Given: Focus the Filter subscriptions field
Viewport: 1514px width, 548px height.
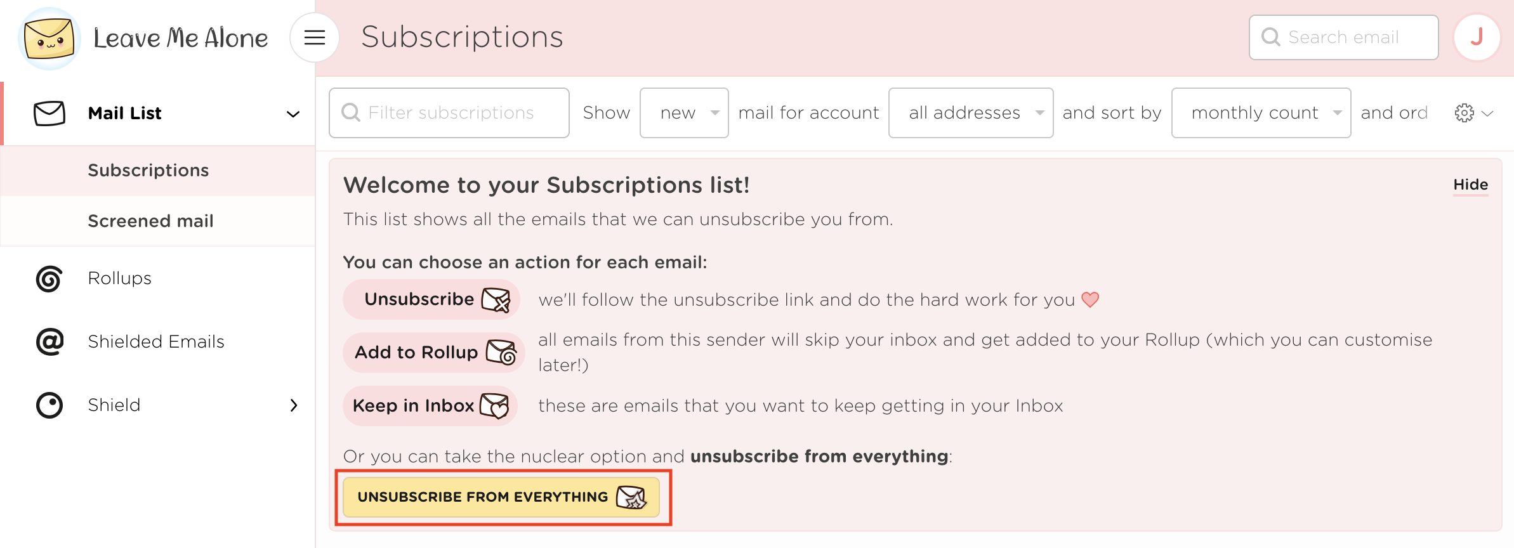Looking at the screenshot, I should click(451, 113).
